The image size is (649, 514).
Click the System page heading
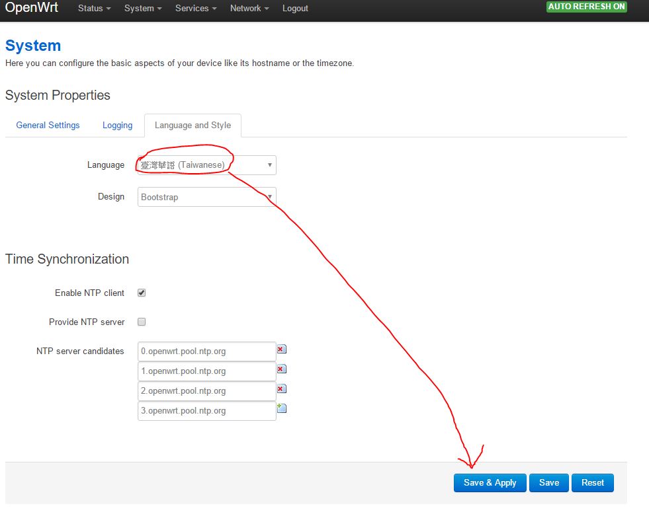(33, 46)
